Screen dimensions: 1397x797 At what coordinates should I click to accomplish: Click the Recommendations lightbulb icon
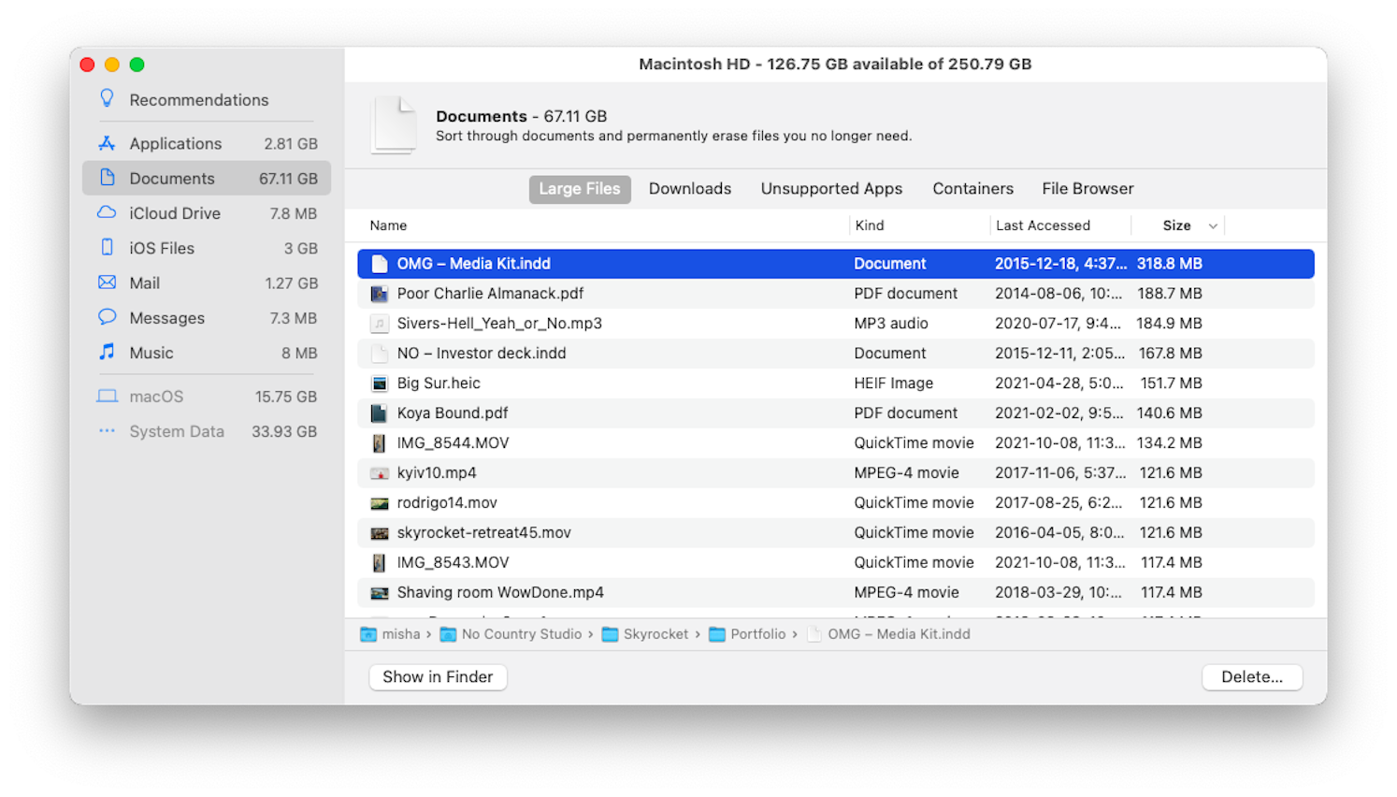(107, 98)
